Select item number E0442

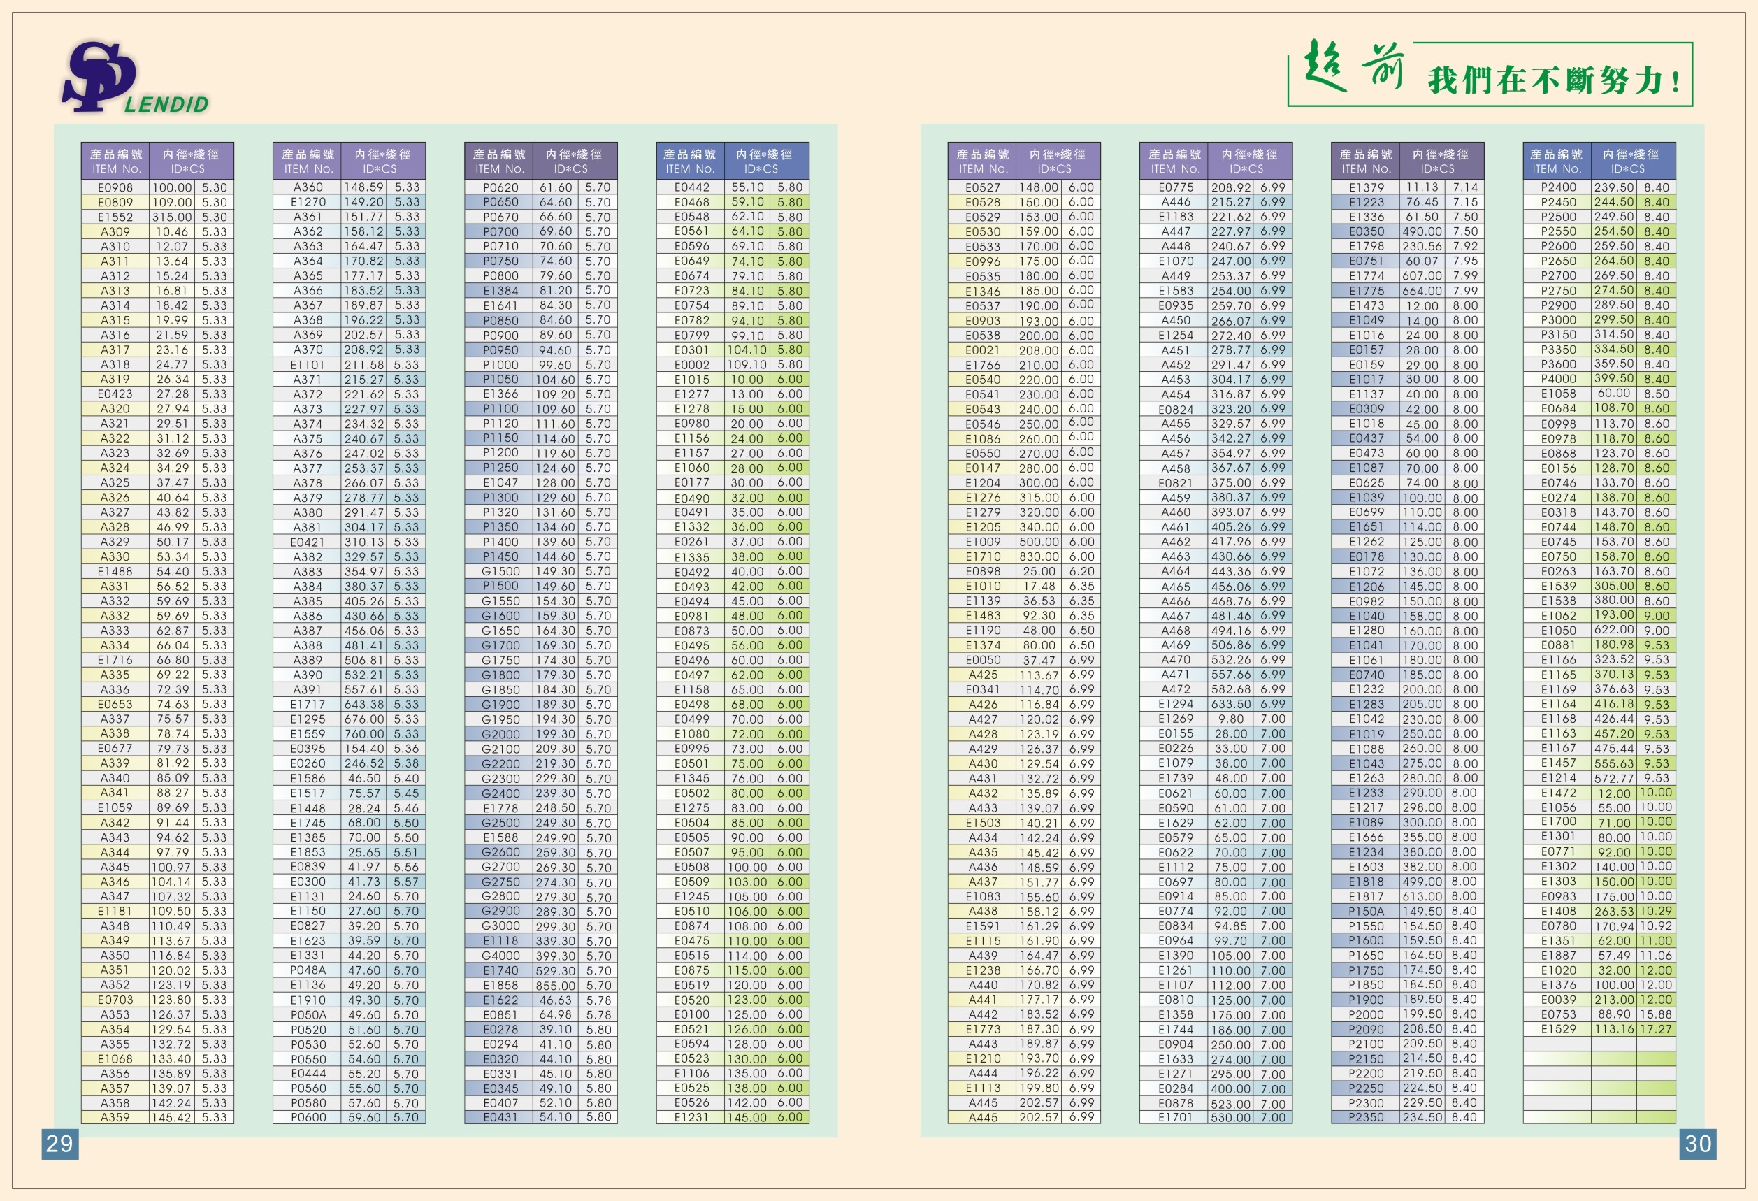tap(691, 187)
